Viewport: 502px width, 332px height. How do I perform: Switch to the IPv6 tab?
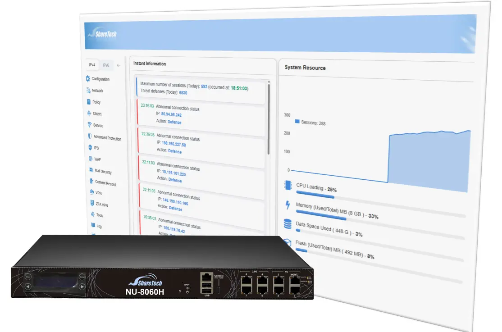106,65
